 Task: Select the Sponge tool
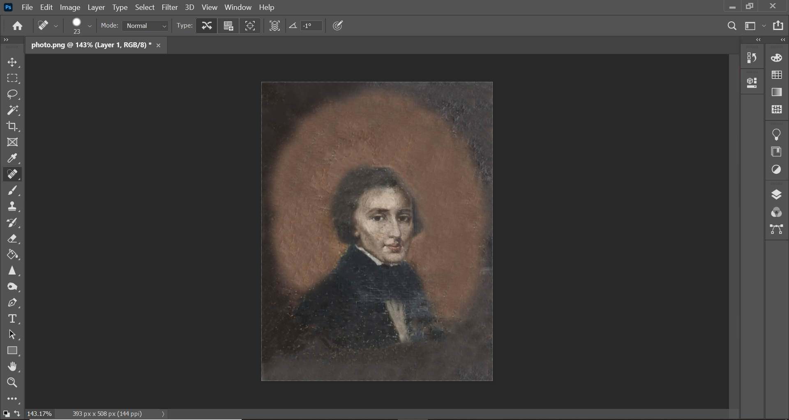click(x=12, y=287)
